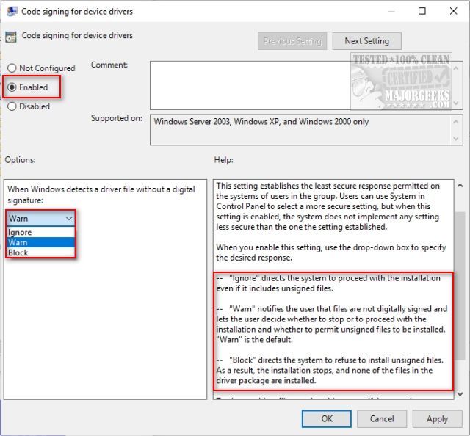Go to Next Setting
470x436 pixels.
[x=367, y=41]
